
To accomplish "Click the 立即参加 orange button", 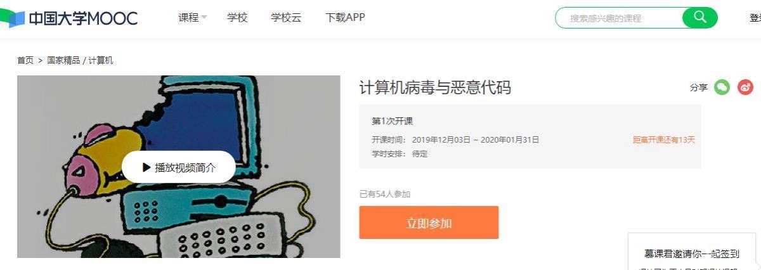I will (x=429, y=222).
